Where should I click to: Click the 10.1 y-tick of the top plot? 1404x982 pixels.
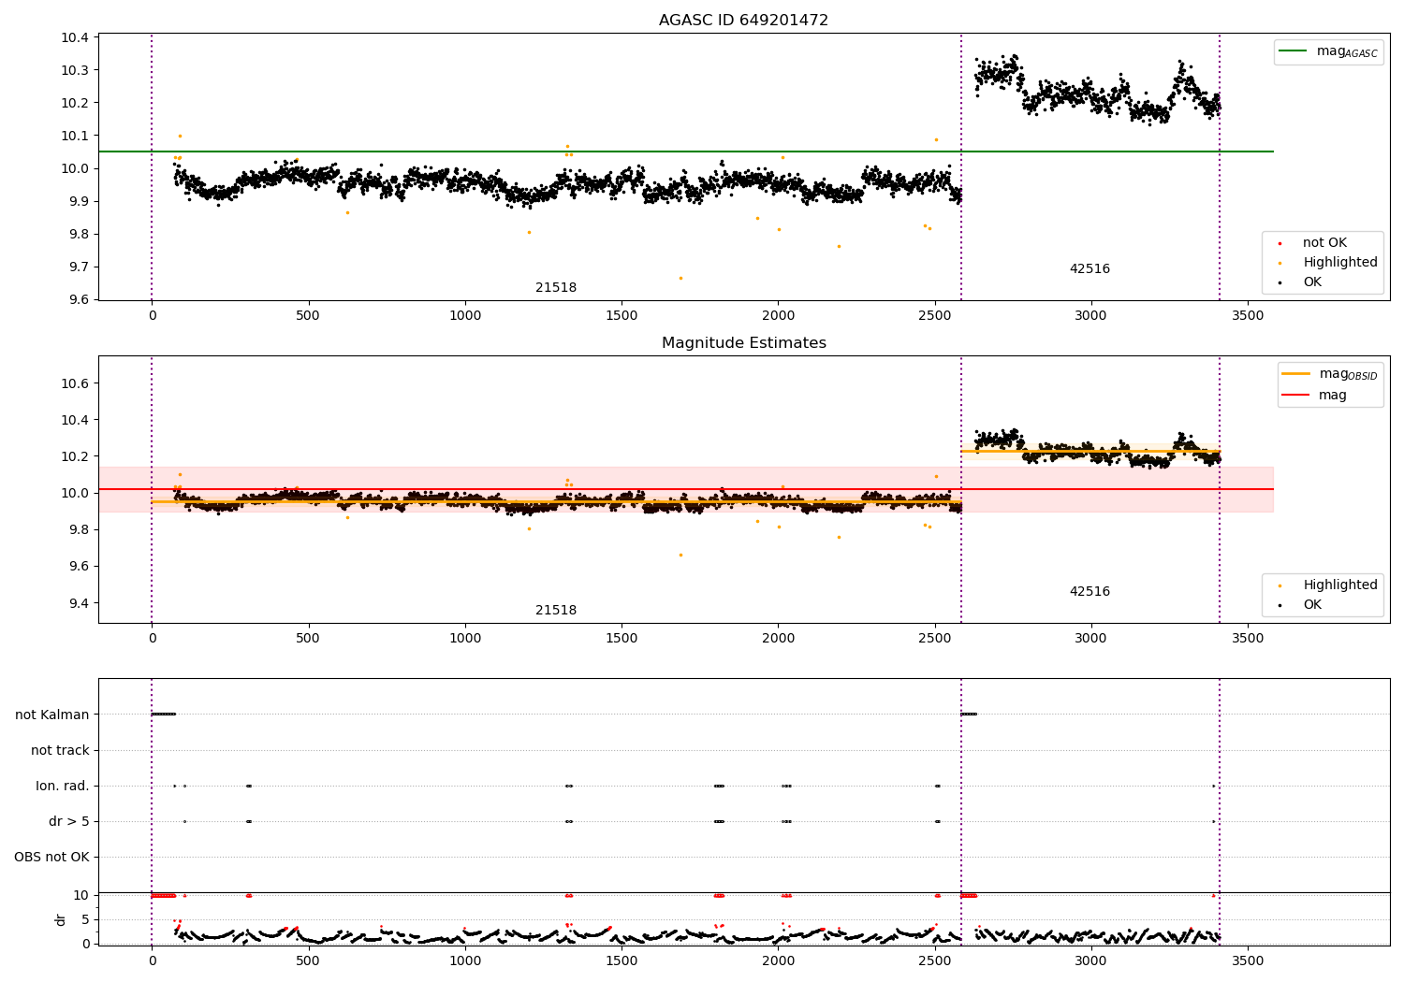(x=75, y=136)
